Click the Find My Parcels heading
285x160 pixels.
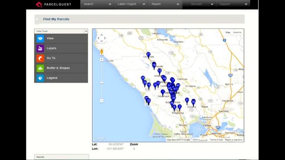coord(56,19)
